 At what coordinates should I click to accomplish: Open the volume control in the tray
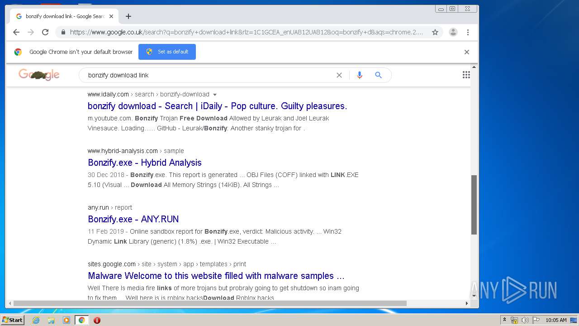click(525, 320)
